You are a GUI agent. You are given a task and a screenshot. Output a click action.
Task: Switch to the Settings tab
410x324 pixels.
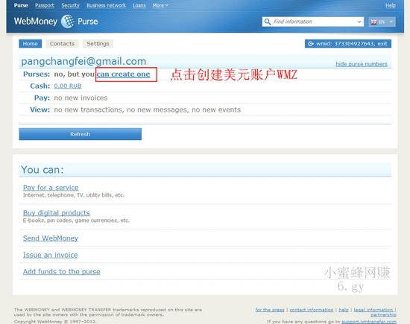coord(98,44)
